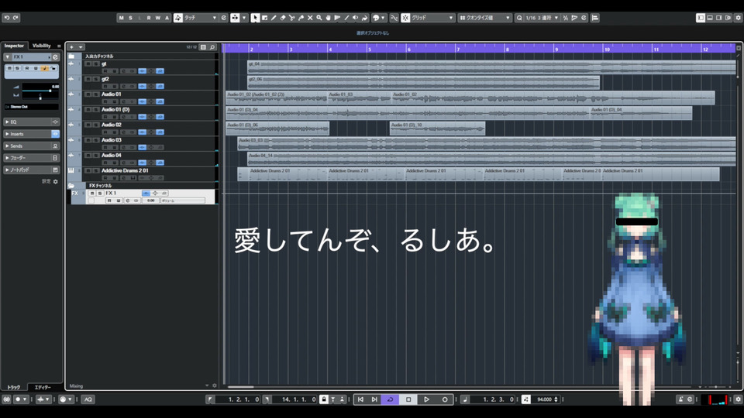Click the Iterative Quantize icon
Viewport: 744px width, 418px height.
tap(566, 18)
